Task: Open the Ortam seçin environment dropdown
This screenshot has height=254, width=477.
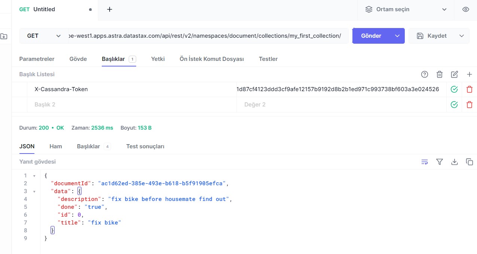Action: pyautogui.click(x=405, y=9)
